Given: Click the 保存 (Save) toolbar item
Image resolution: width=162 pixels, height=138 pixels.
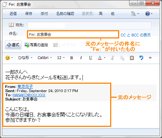Looking at the screenshot, I should click(28, 14).
